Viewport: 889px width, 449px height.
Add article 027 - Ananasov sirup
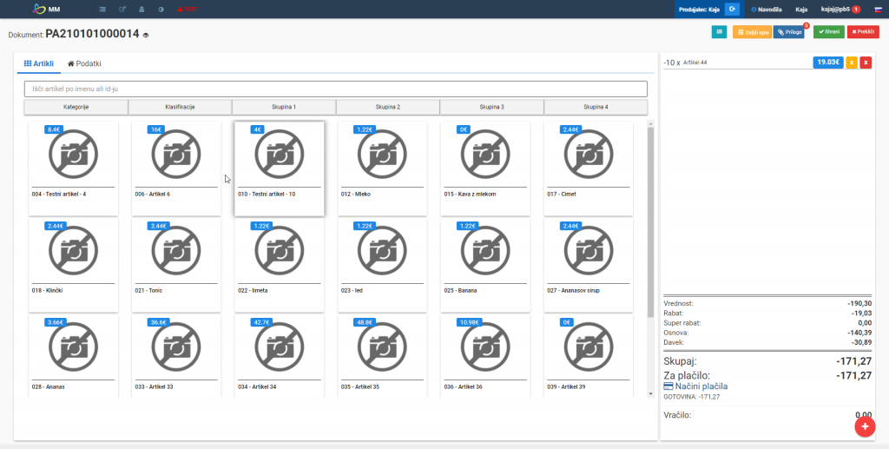(x=589, y=265)
